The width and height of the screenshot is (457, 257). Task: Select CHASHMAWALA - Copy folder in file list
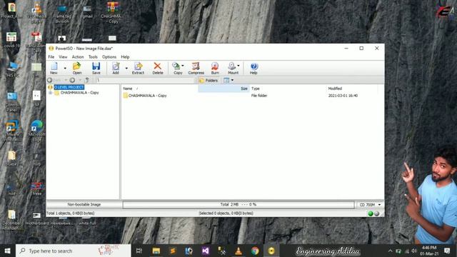[x=148, y=96]
